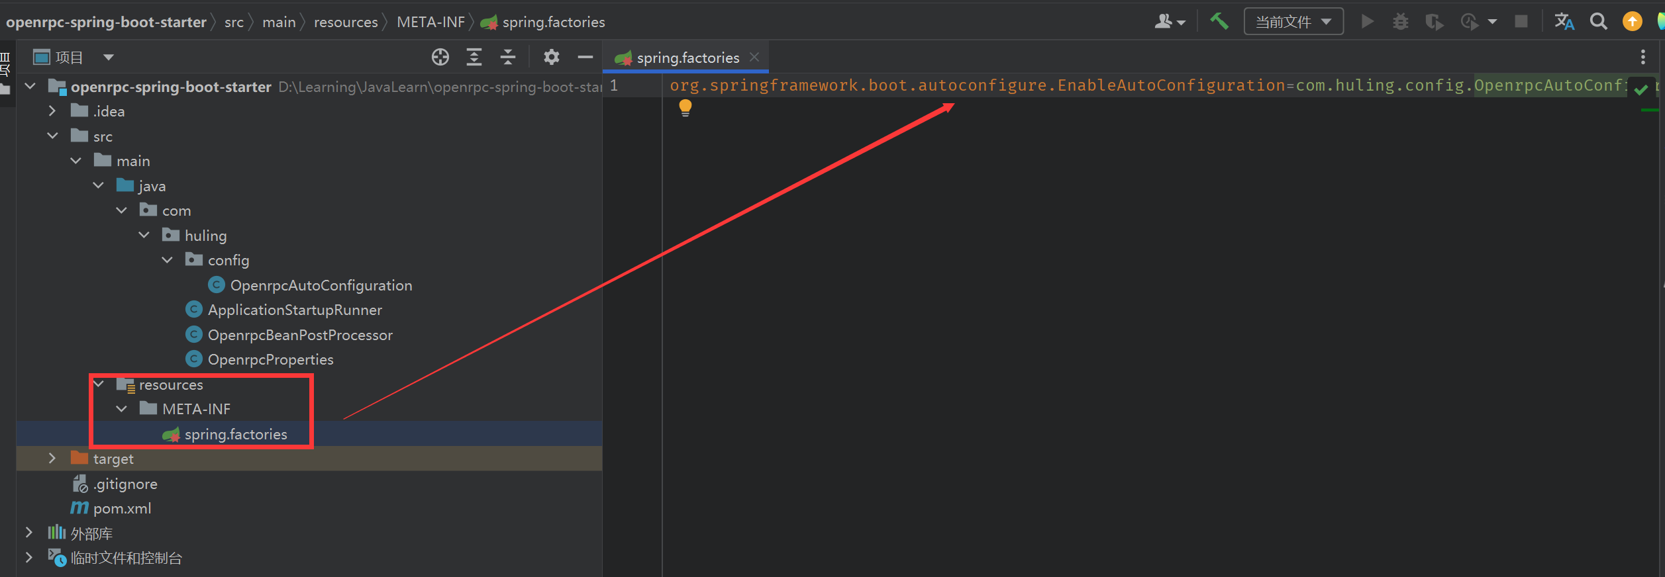This screenshot has width=1665, height=577.
Task: Start debugging with the bug icon
Action: (x=1400, y=22)
